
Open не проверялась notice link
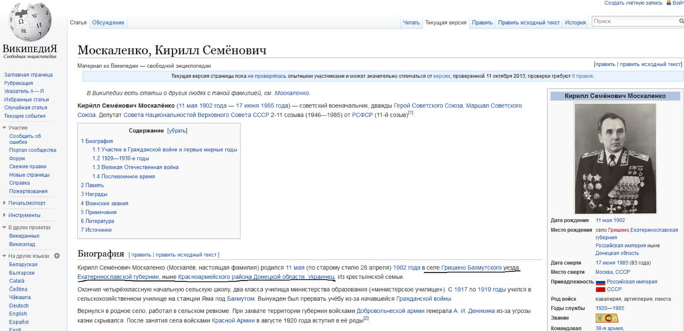point(267,76)
